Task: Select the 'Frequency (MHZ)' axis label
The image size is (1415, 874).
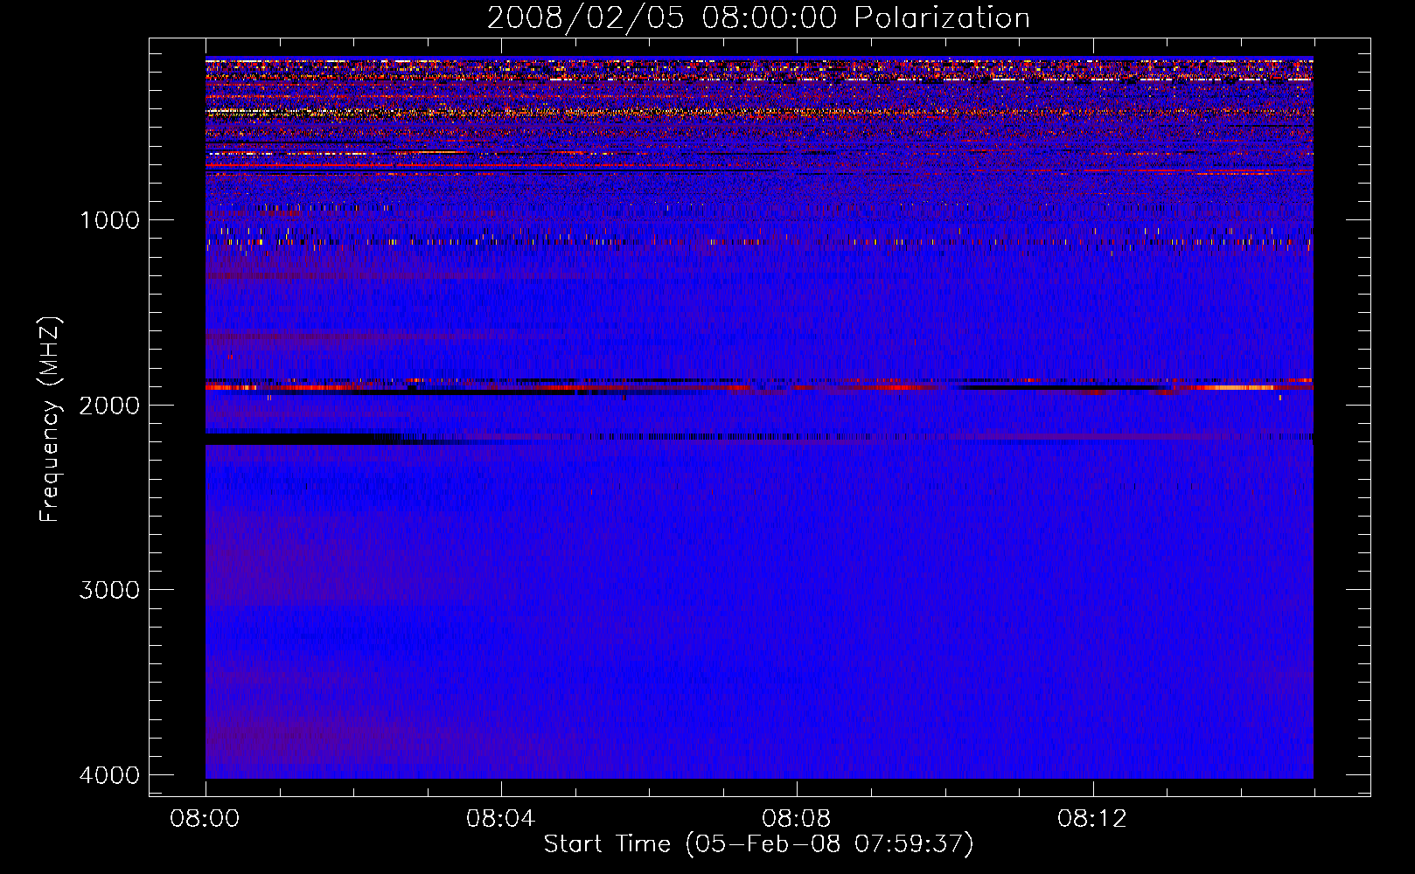Action: 50,420
